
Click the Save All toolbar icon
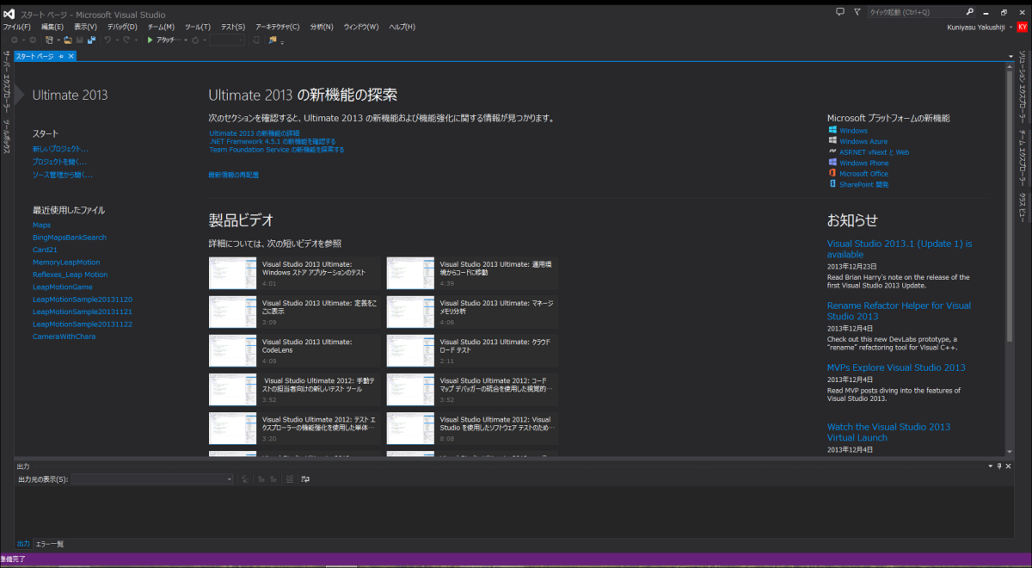pos(91,40)
